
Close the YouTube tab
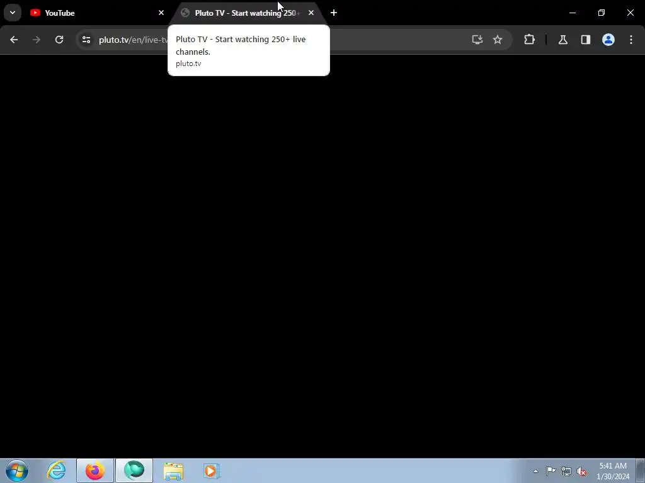click(161, 13)
